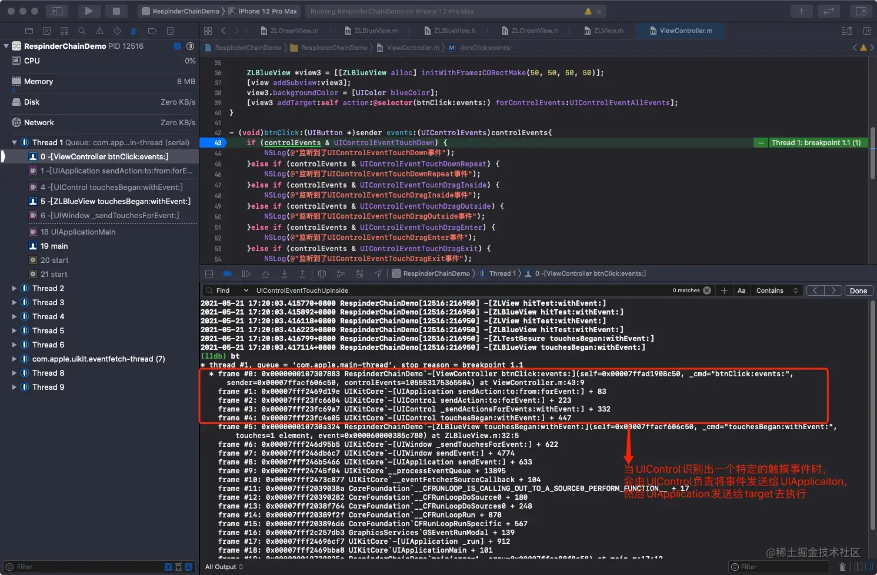
Task: Click the add (+) library button in toolbar
Action: pyautogui.click(x=801, y=11)
